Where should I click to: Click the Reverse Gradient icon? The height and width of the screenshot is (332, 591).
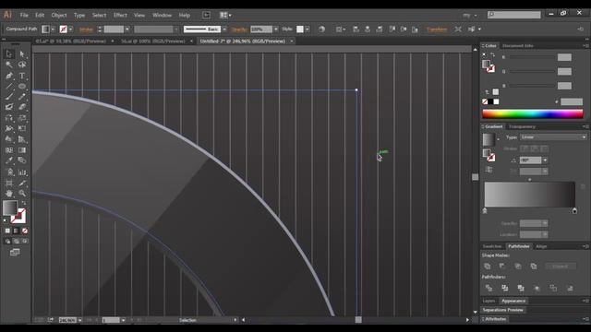[488, 170]
